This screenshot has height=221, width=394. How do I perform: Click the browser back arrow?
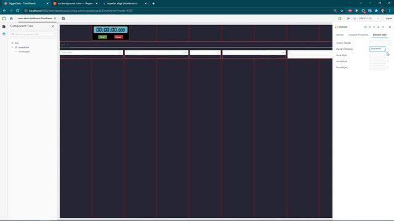click(x=4, y=11)
